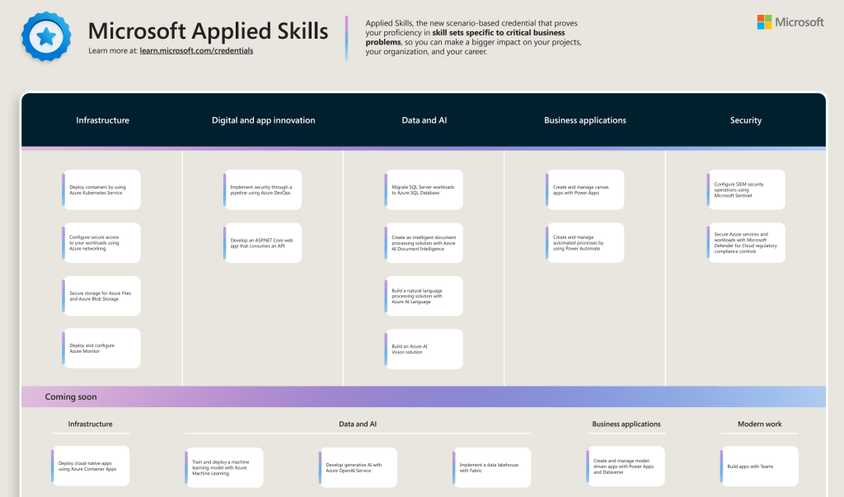Screen dimensions: 844x497
Task: Click Create and manage canvas apps card
Action: (584, 190)
